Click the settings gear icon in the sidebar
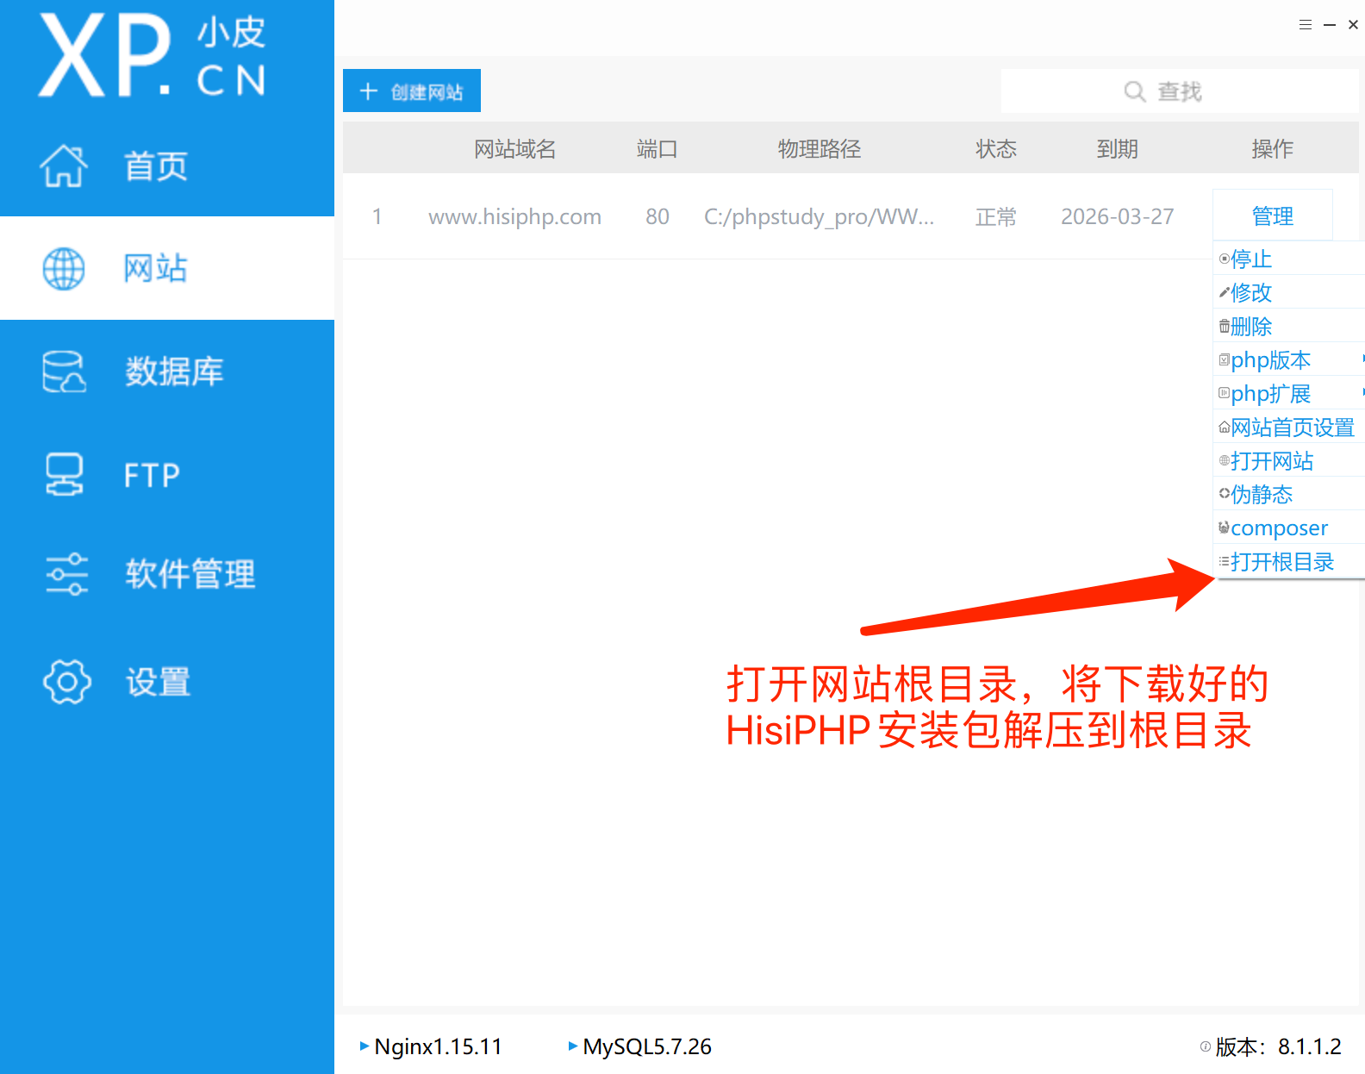Viewport: 1365px width, 1074px height. coord(66,682)
